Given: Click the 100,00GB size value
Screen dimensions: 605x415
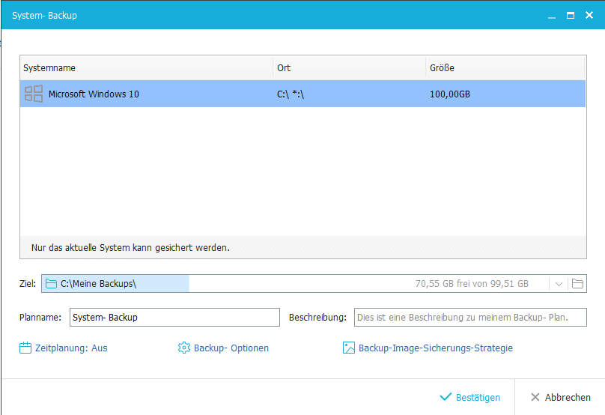Looking at the screenshot, I should tap(450, 94).
